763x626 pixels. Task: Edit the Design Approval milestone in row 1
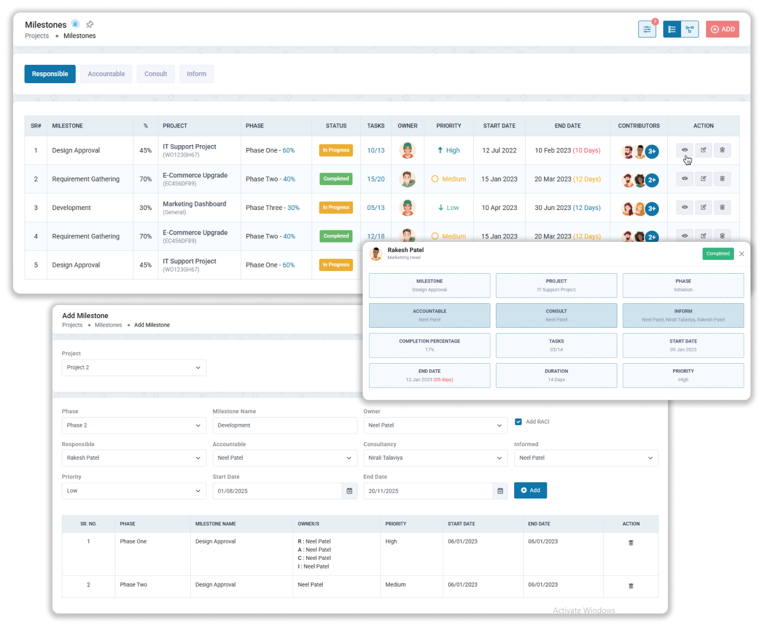pyautogui.click(x=703, y=150)
